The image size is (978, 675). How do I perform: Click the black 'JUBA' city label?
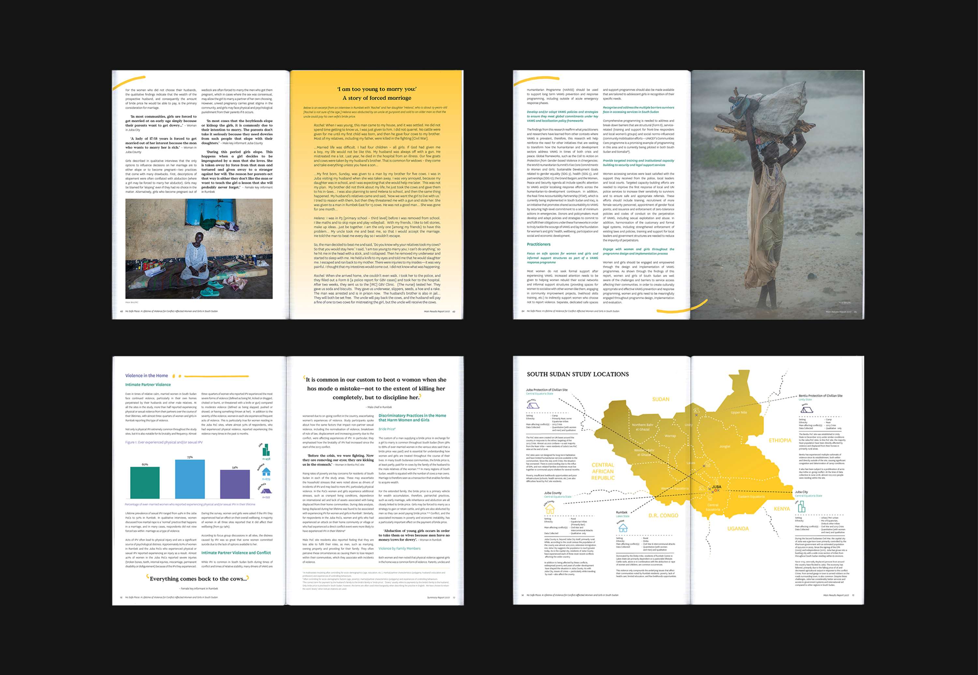click(x=717, y=487)
